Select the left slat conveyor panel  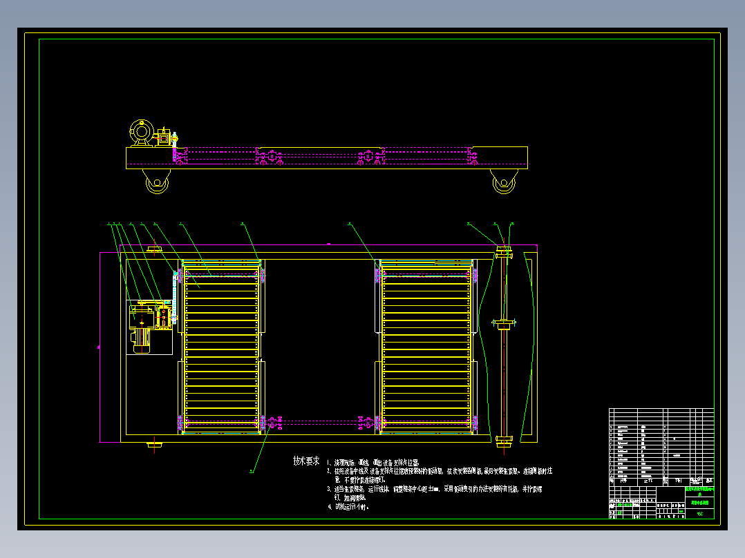click(x=221, y=347)
